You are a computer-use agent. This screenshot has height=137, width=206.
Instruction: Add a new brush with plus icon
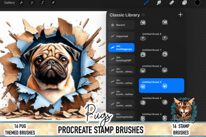(180, 15)
